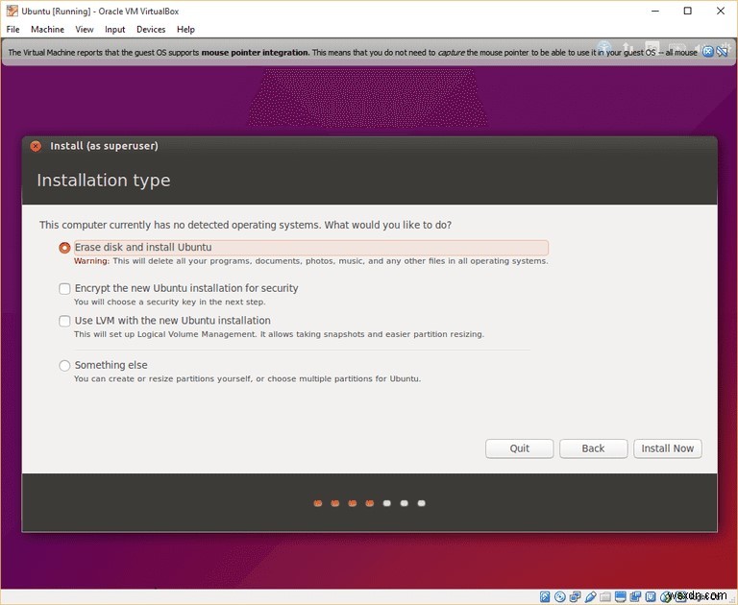Click the "Install (as superuser)" title text
The image size is (738, 605).
104,146
